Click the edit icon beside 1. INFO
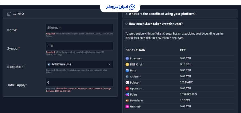The height and width of the screenshot is (113, 241). pyautogui.click(x=9, y=14)
